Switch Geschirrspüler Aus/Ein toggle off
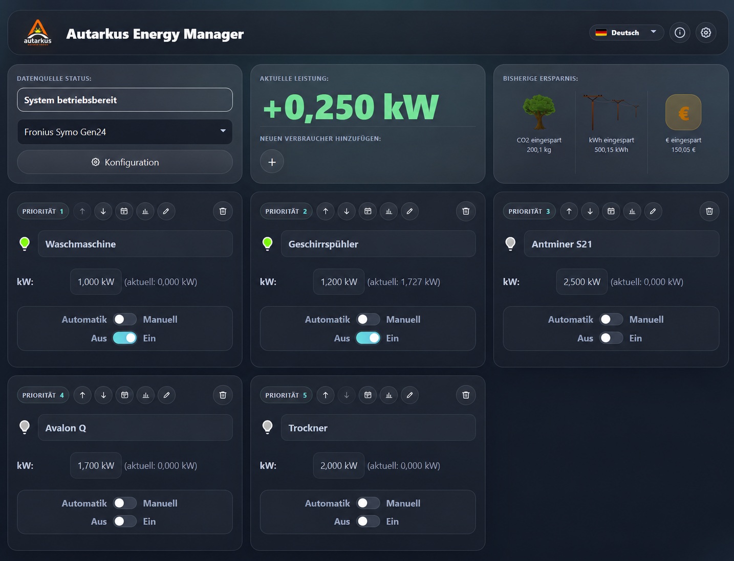 368,338
